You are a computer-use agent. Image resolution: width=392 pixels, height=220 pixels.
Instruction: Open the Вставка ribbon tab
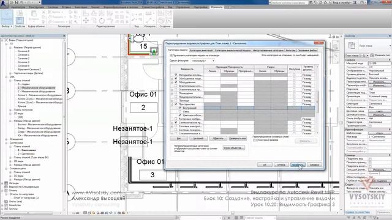click(66, 7)
